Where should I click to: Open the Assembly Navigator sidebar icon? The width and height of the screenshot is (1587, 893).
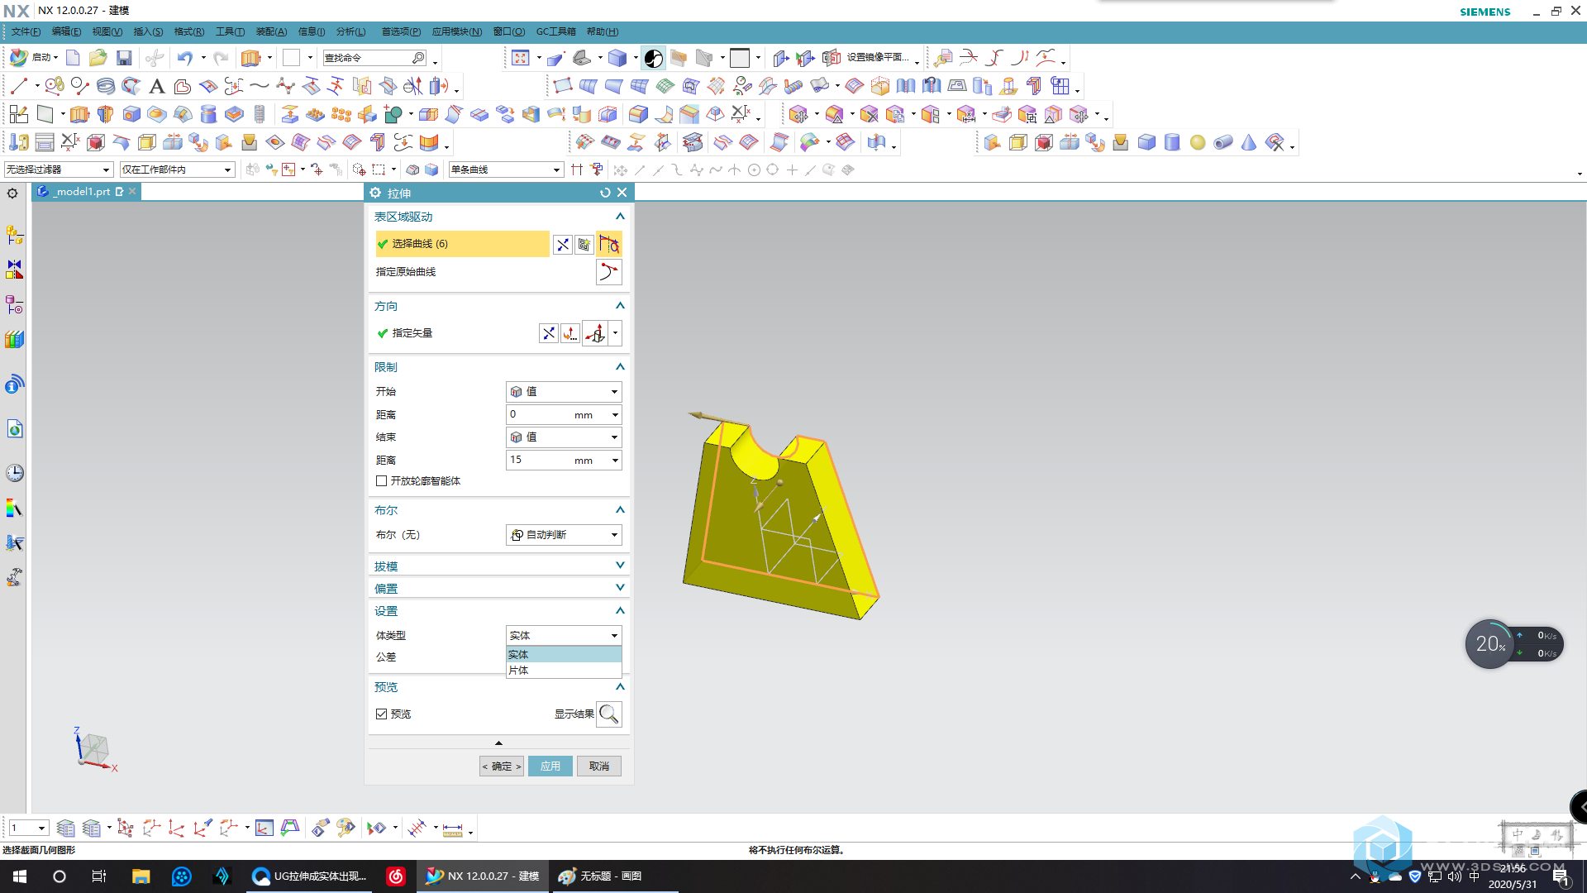pyautogui.click(x=14, y=235)
